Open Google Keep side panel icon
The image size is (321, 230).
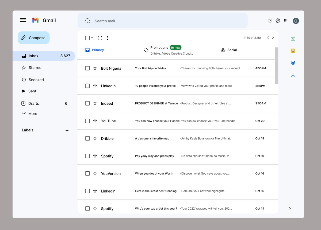tap(293, 51)
